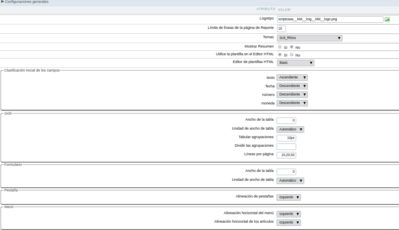Open Editor de plantillas HTML dropdown

point(295,63)
